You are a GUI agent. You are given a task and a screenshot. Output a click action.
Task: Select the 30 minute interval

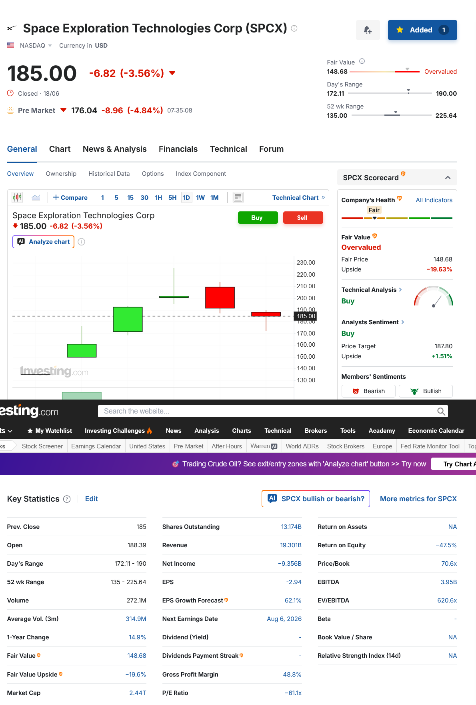[x=144, y=197]
